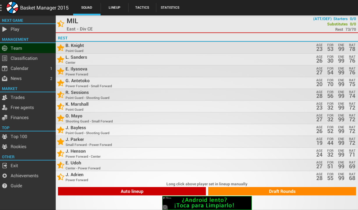This screenshot has height=210, width=358.
Task: Open Classification from the sidebar
Action: (x=28, y=58)
